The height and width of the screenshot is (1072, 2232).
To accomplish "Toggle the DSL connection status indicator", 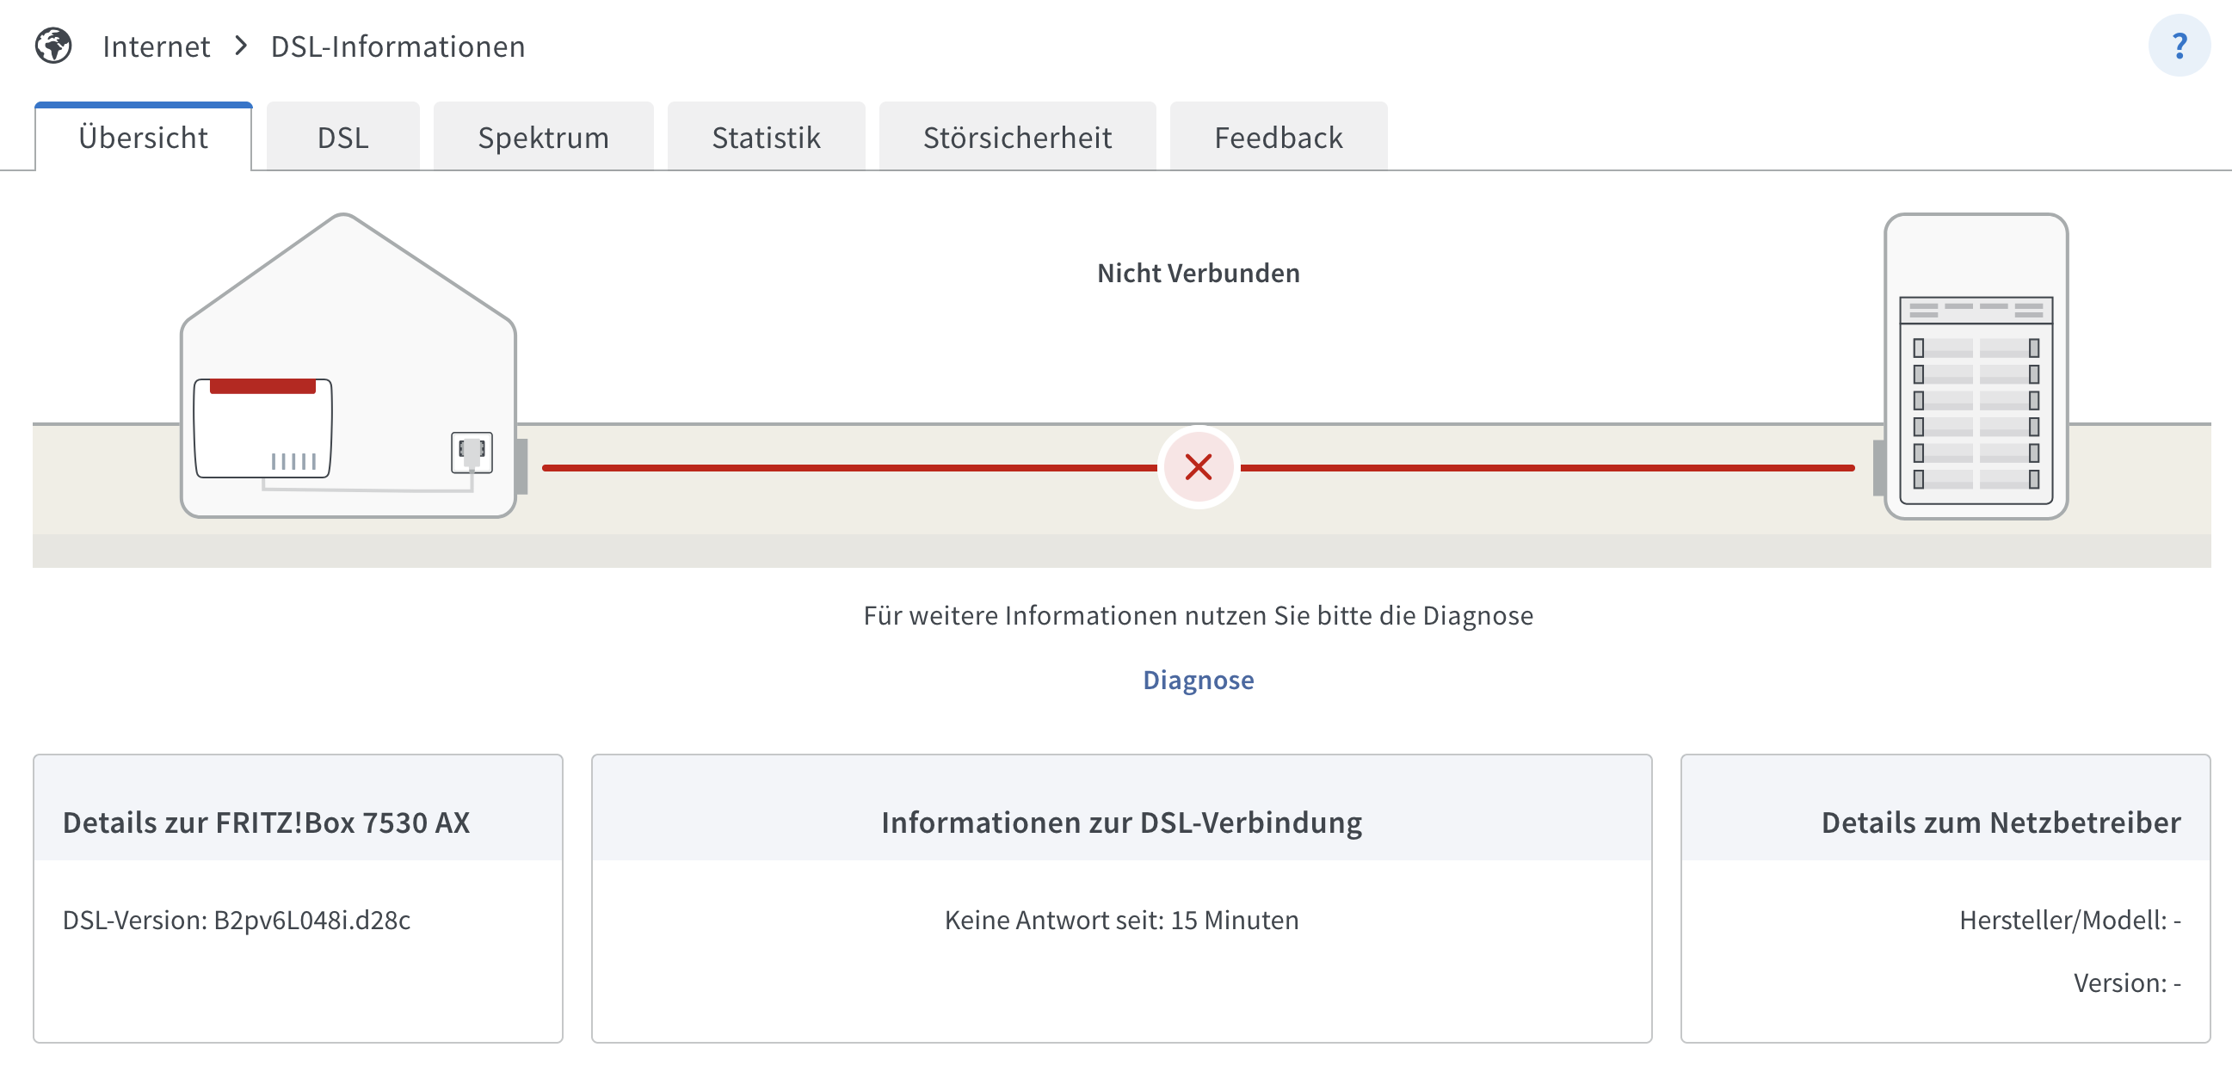I will point(1196,465).
